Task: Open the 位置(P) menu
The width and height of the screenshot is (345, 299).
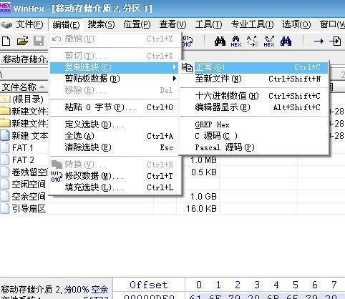Action: (137, 24)
